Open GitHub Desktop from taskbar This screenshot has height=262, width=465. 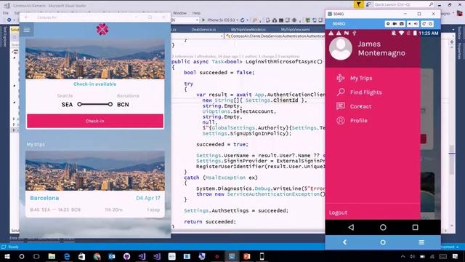(x=126, y=256)
